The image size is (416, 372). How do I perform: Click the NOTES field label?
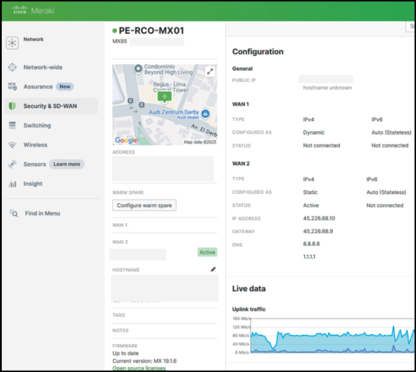[x=120, y=330]
